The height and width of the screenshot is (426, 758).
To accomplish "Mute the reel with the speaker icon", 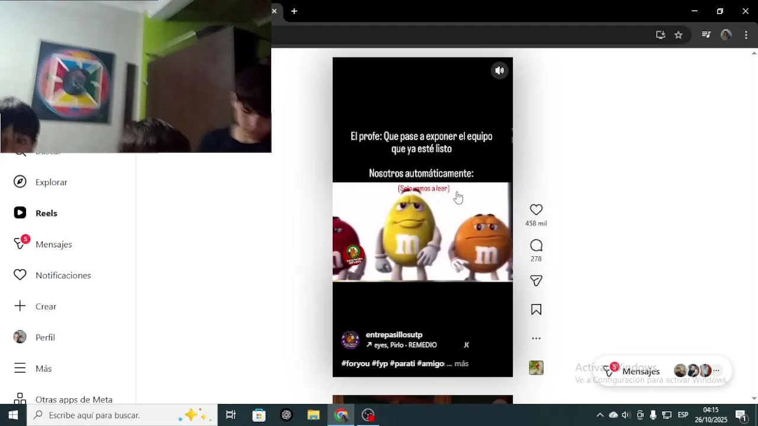I will coord(500,70).
